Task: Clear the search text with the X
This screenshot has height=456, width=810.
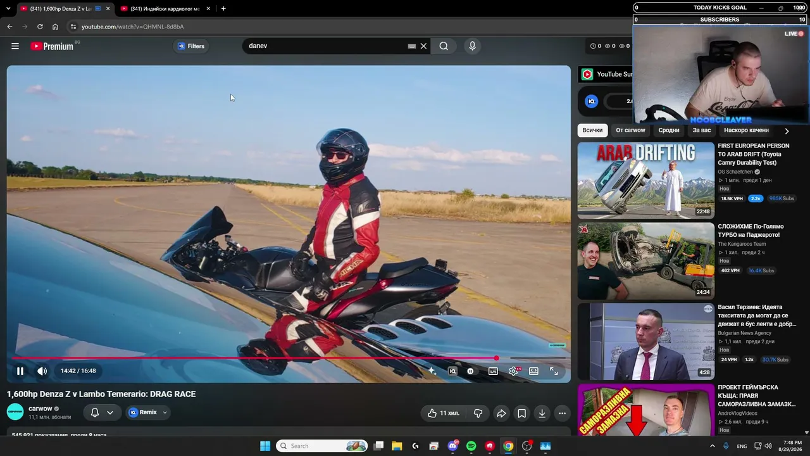Action: (x=424, y=46)
